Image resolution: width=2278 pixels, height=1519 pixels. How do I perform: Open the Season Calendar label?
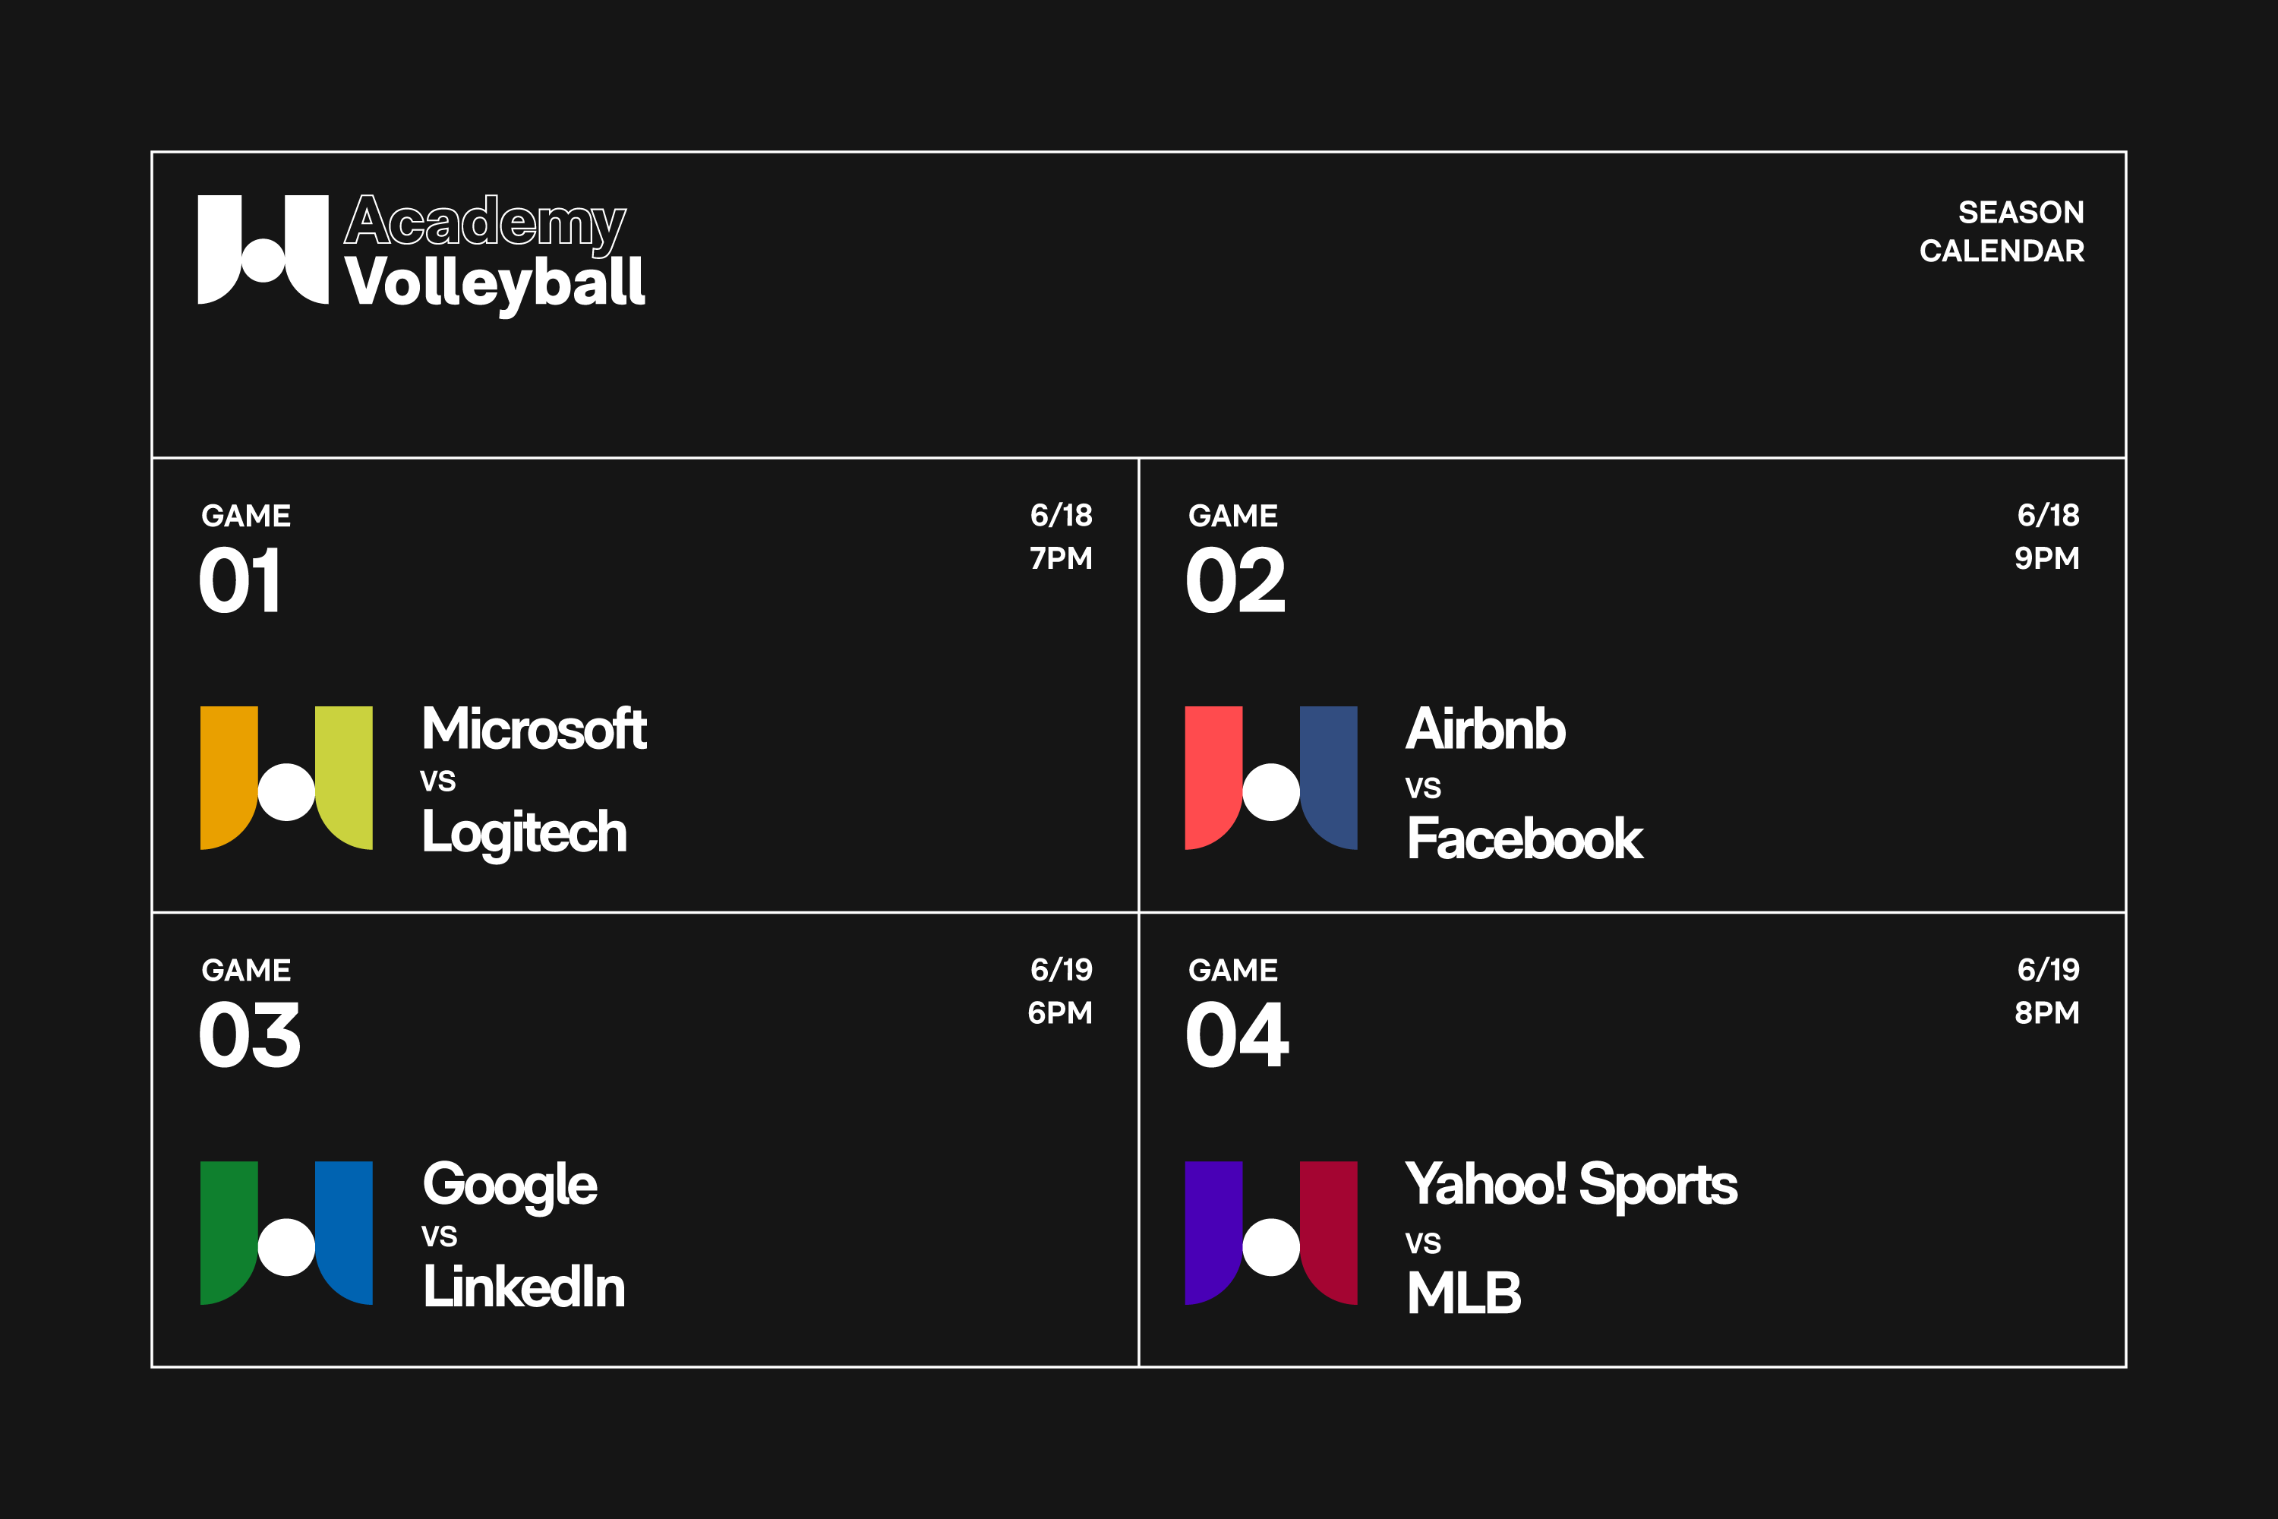point(2001,232)
